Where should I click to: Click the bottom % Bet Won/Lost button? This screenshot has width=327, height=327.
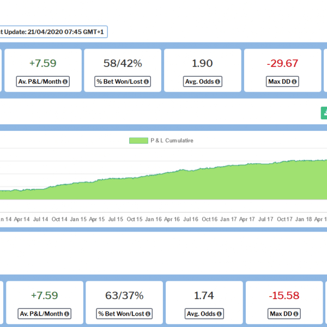124,314
